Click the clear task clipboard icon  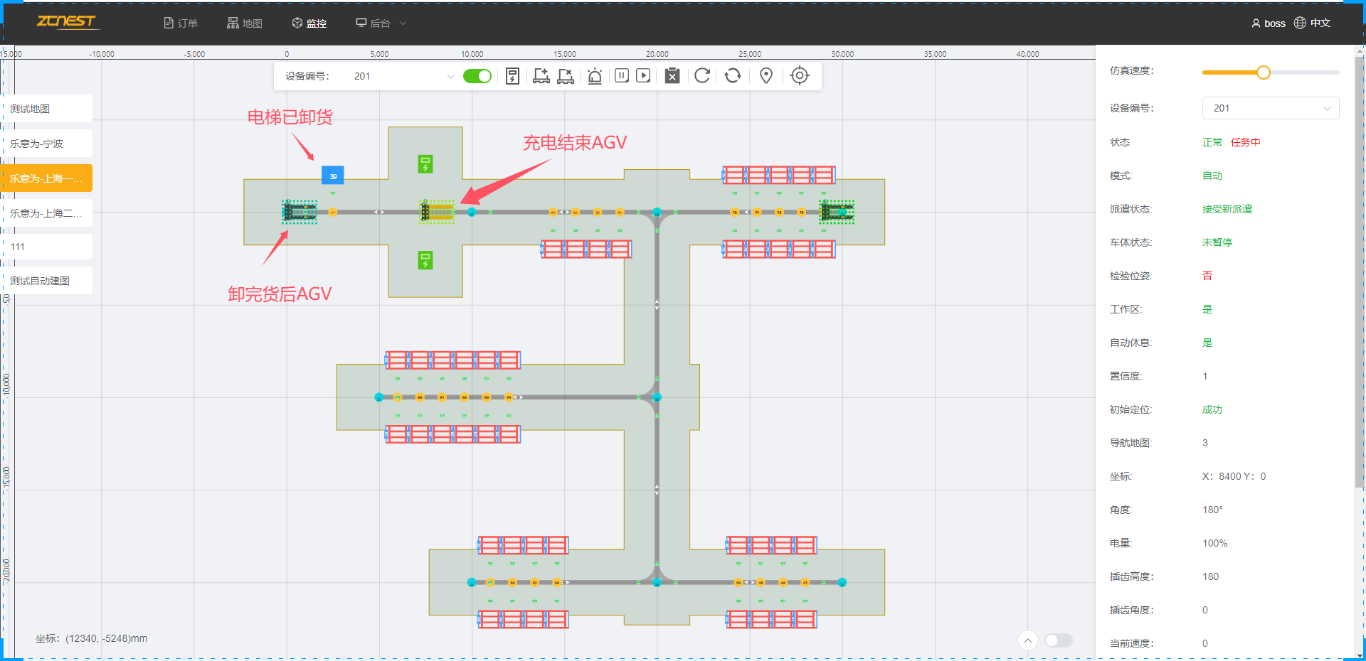coord(672,76)
